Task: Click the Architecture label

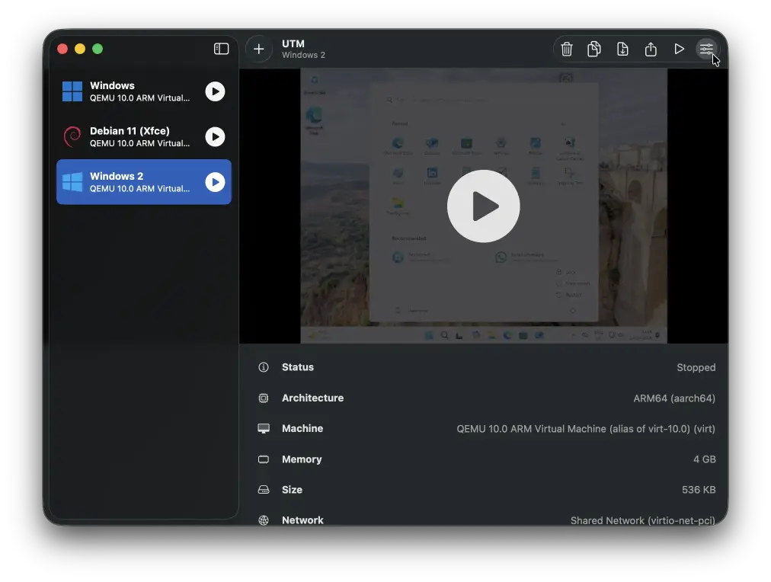Action: (x=312, y=398)
